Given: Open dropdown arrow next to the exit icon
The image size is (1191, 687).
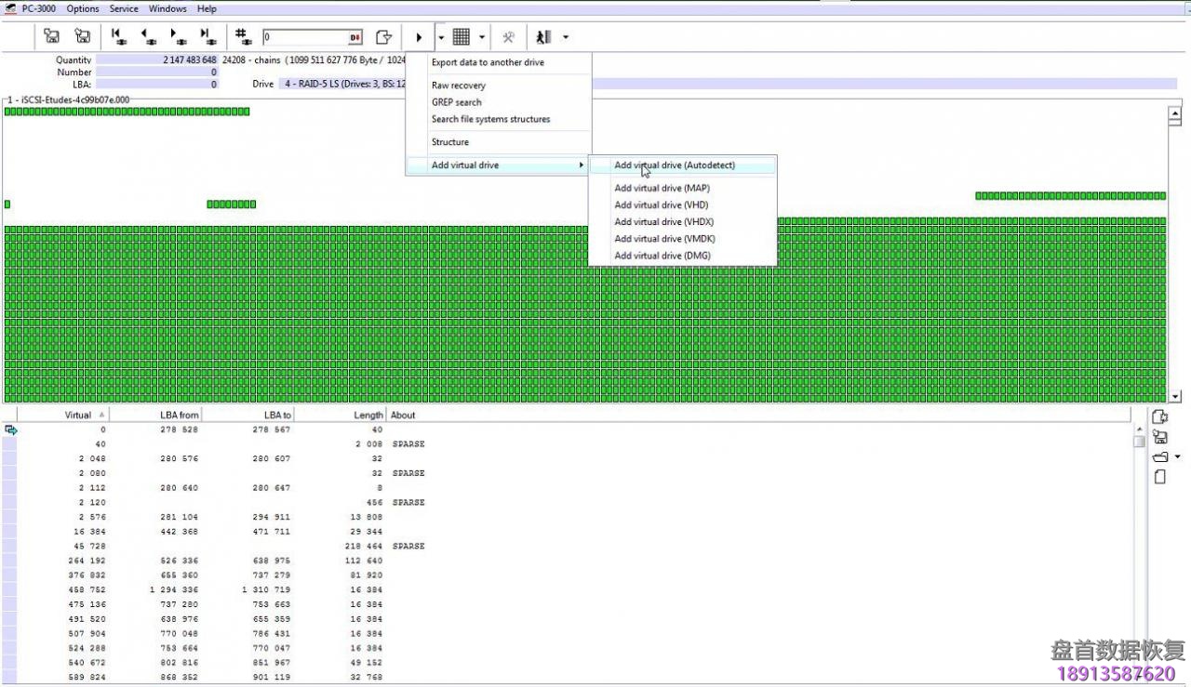Looking at the screenshot, I should (566, 37).
